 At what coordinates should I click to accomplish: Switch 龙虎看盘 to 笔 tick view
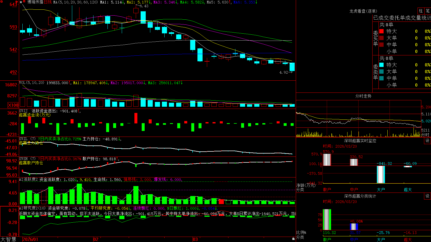pos(428,11)
